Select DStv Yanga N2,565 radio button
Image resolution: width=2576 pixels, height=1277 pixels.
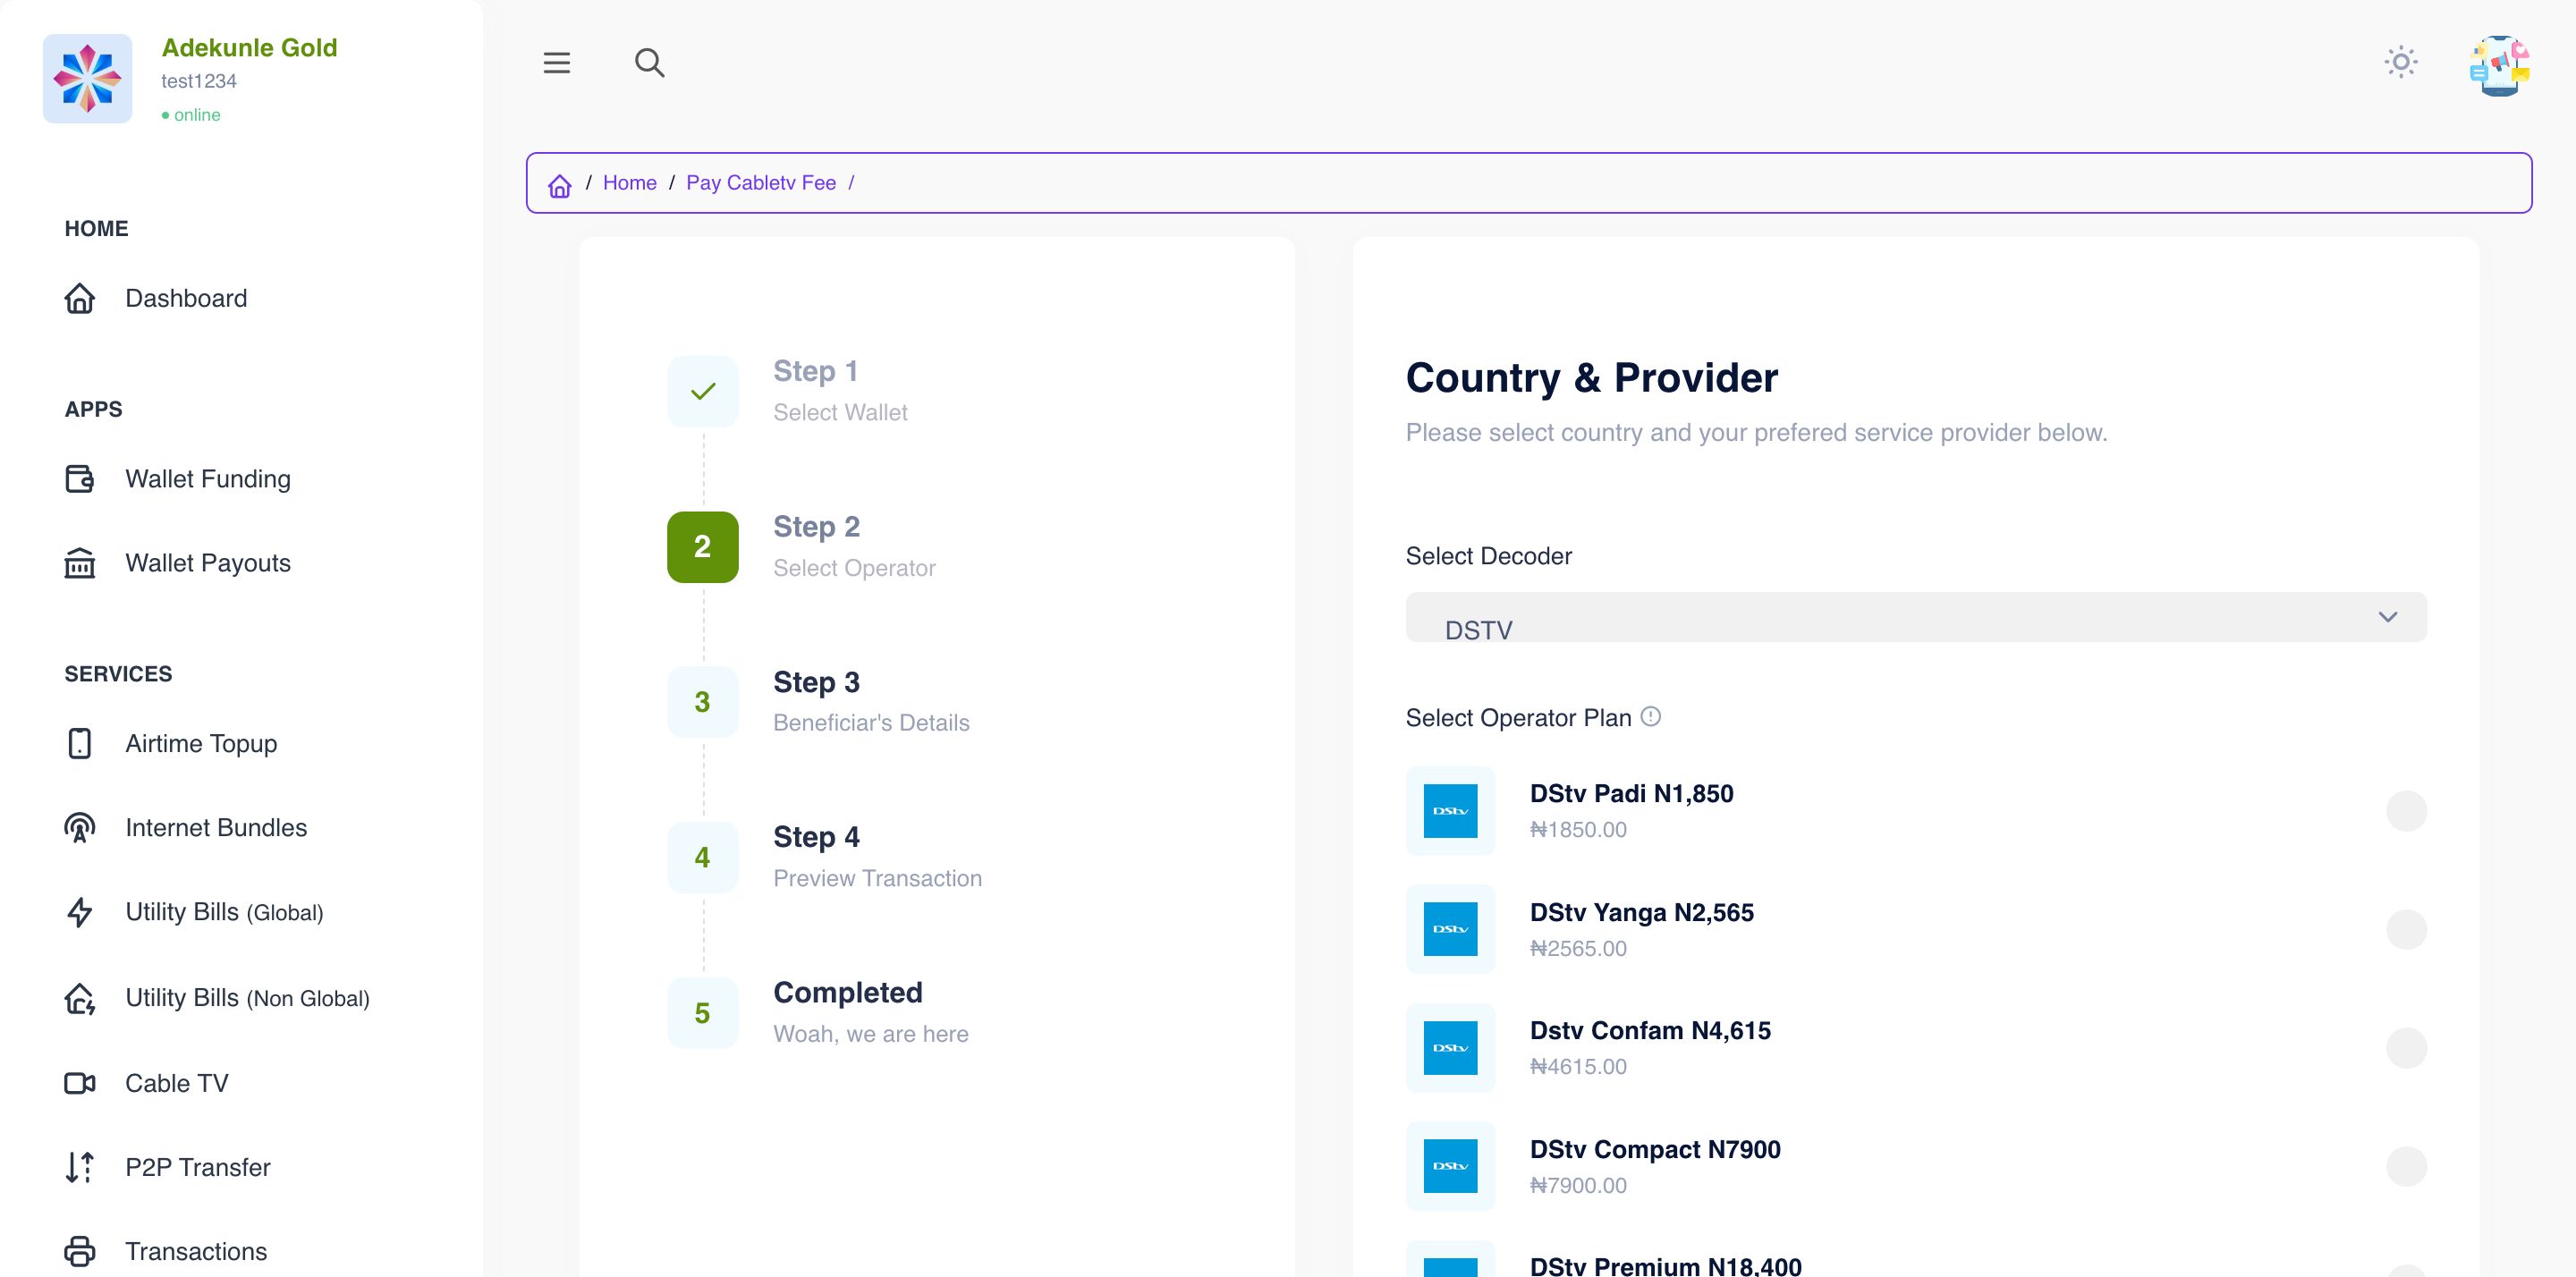pyautogui.click(x=2405, y=929)
